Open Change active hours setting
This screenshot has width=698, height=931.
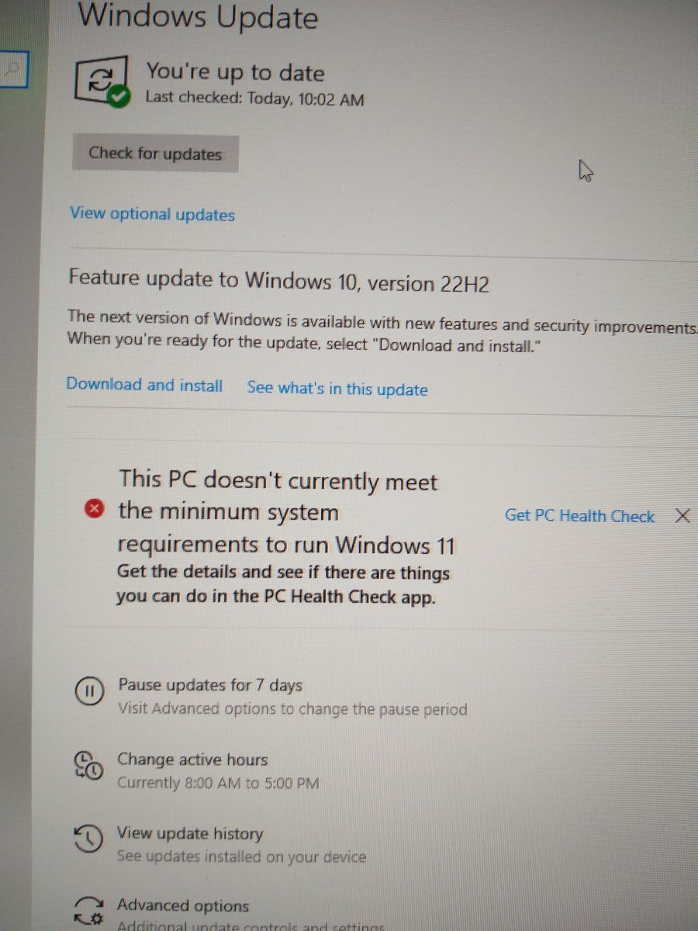[x=192, y=760]
